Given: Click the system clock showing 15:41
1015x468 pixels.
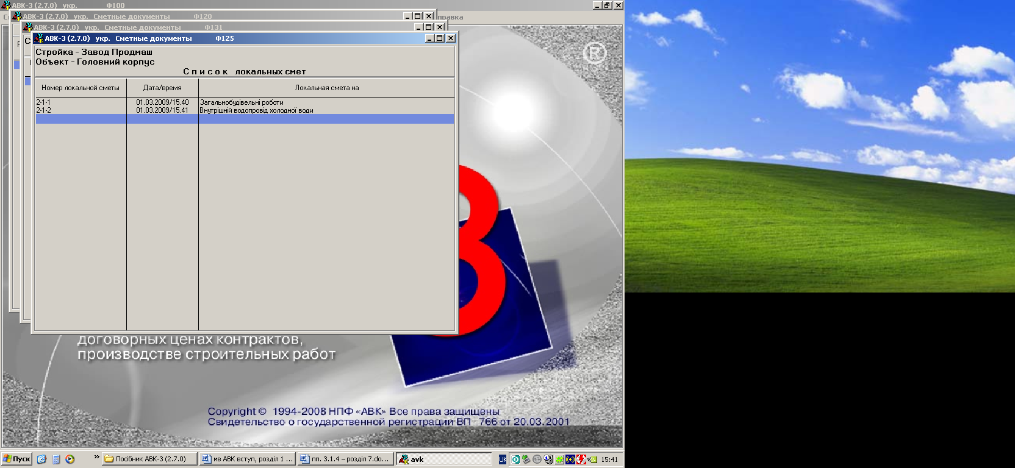Looking at the screenshot, I should coord(609,459).
